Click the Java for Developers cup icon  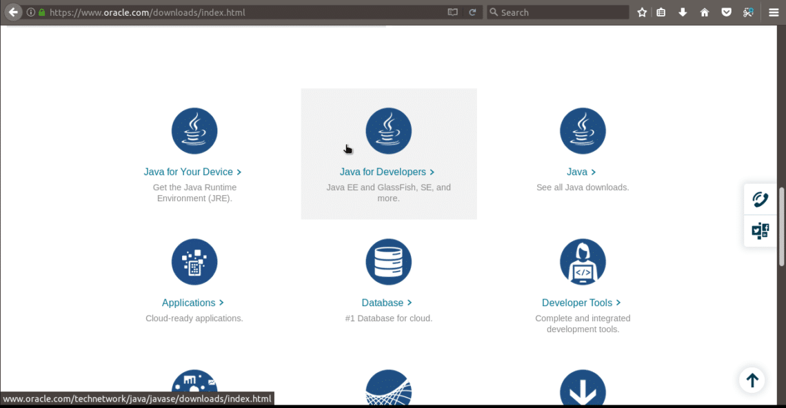[388, 131]
